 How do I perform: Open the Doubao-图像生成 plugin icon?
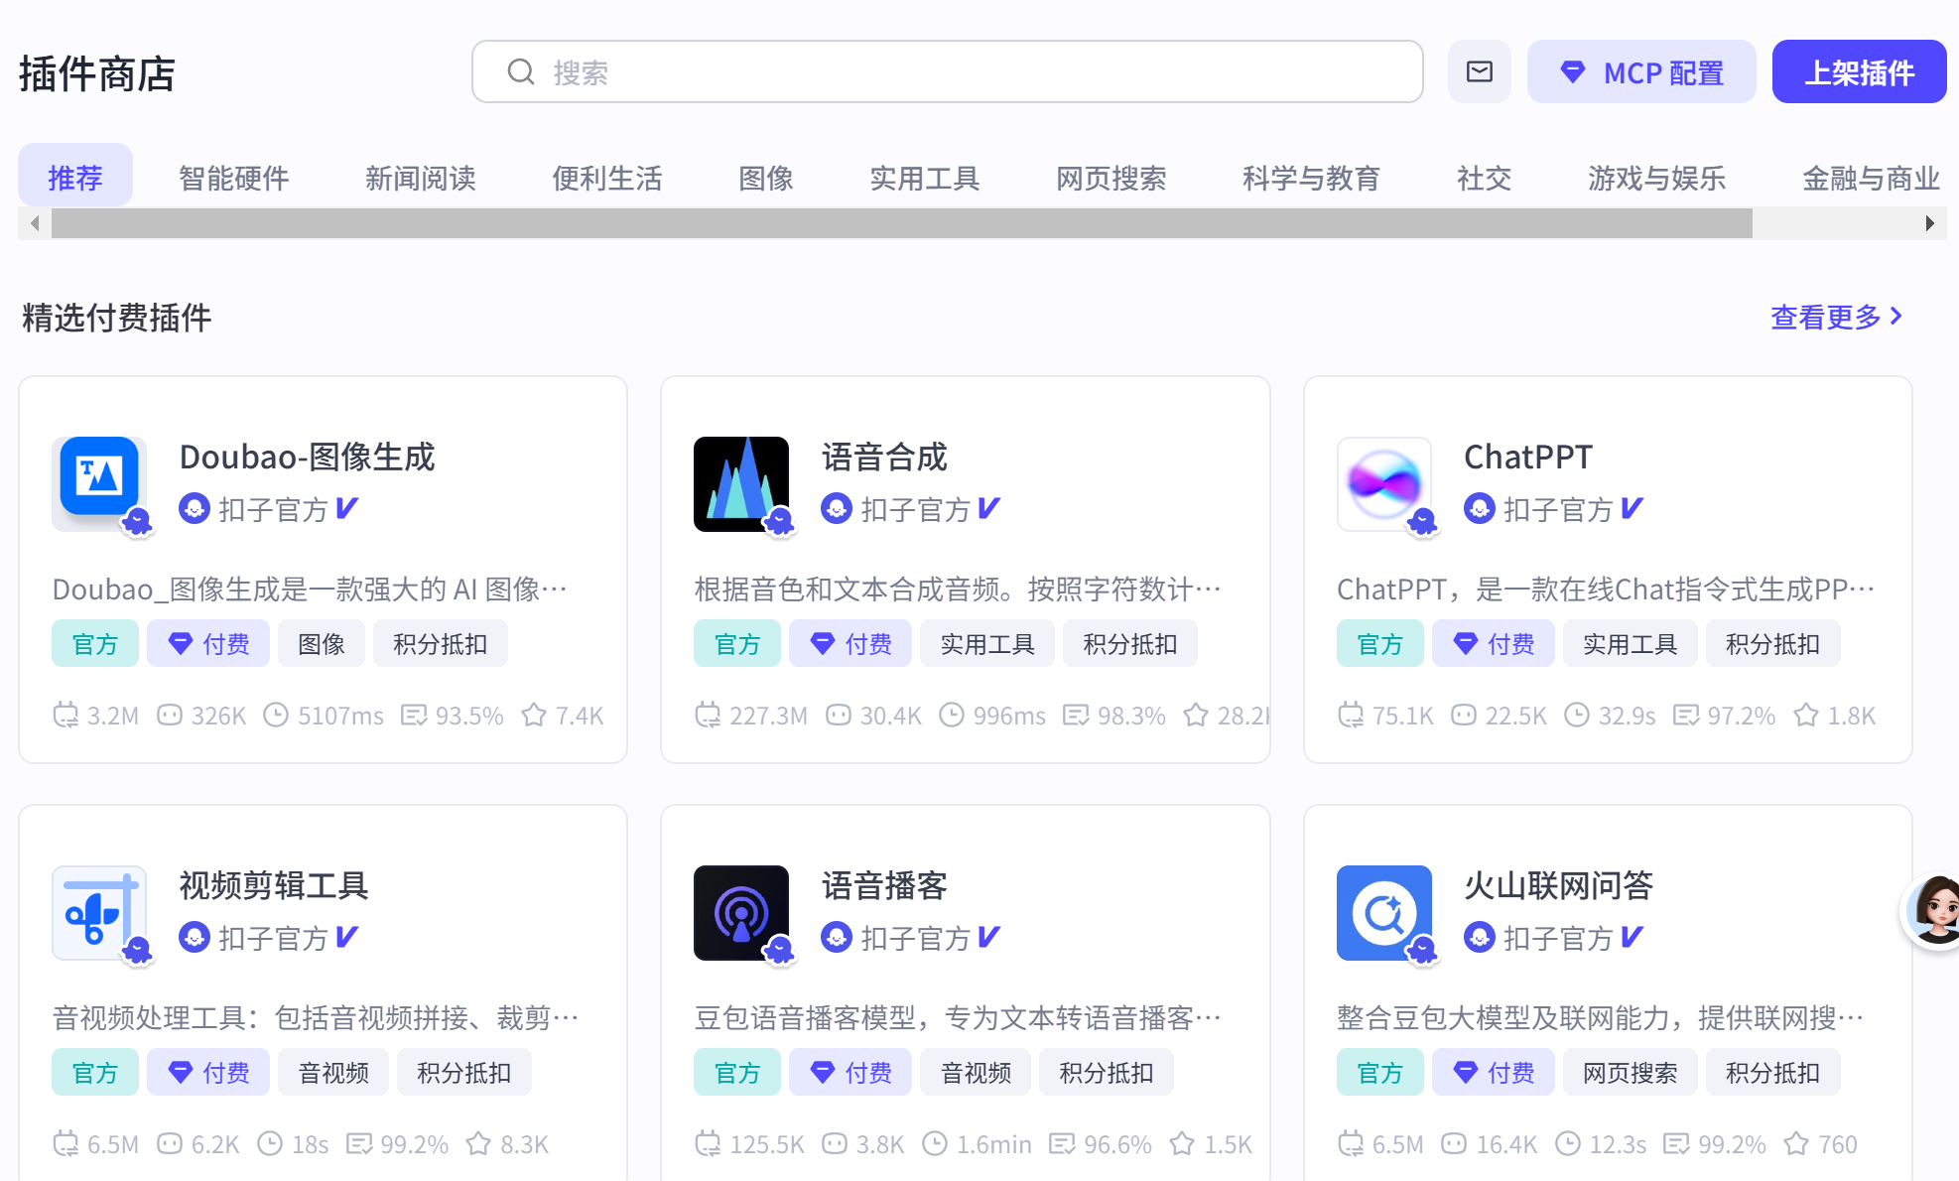pos(99,483)
